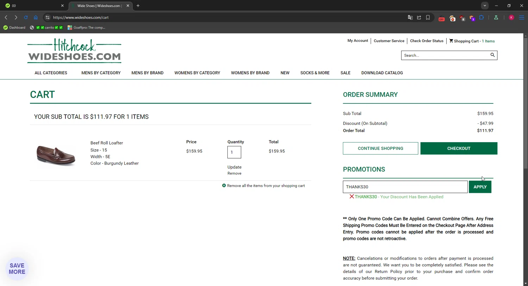Image resolution: width=528 pixels, height=286 pixels.
Task: Open a new browser tab
Action: pyautogui.click(x=138, y=6)
